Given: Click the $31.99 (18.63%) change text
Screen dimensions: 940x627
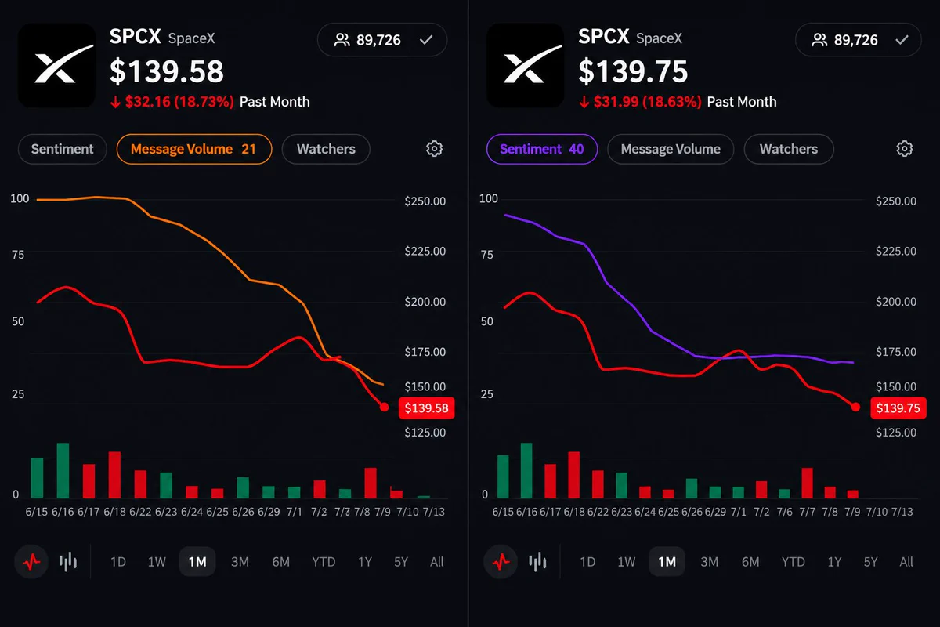Looking at the screenshot, I should pyautogui.click(x=646, y=102).
